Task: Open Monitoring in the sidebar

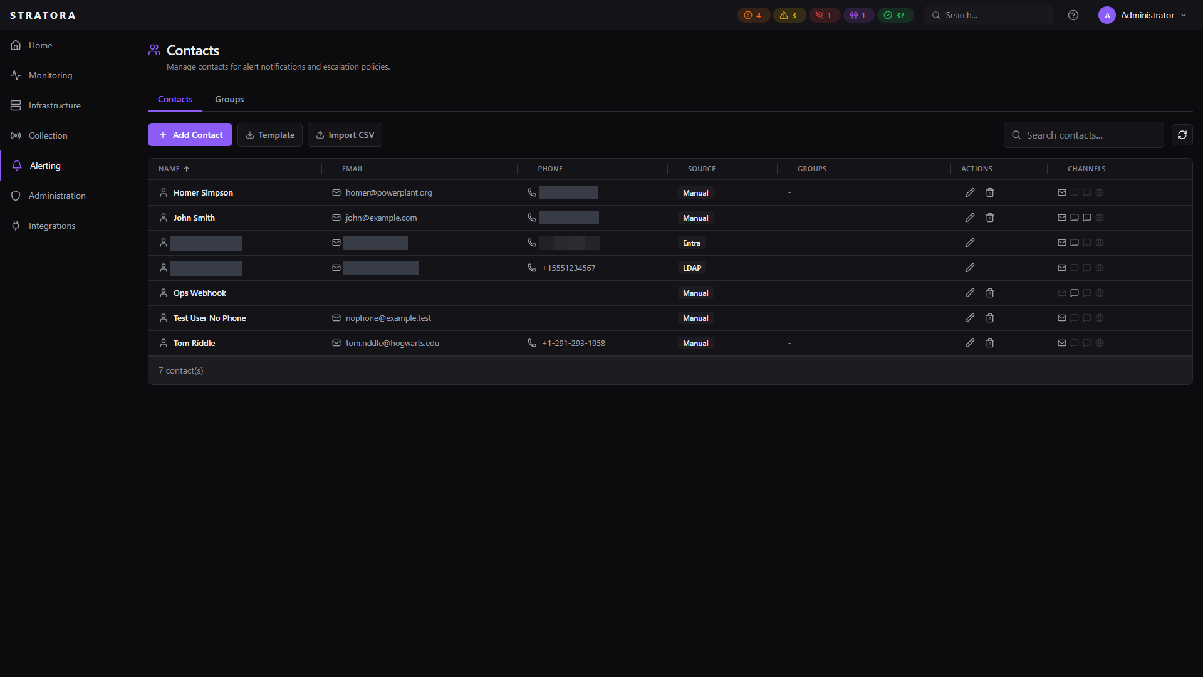Action: point(50,75)
